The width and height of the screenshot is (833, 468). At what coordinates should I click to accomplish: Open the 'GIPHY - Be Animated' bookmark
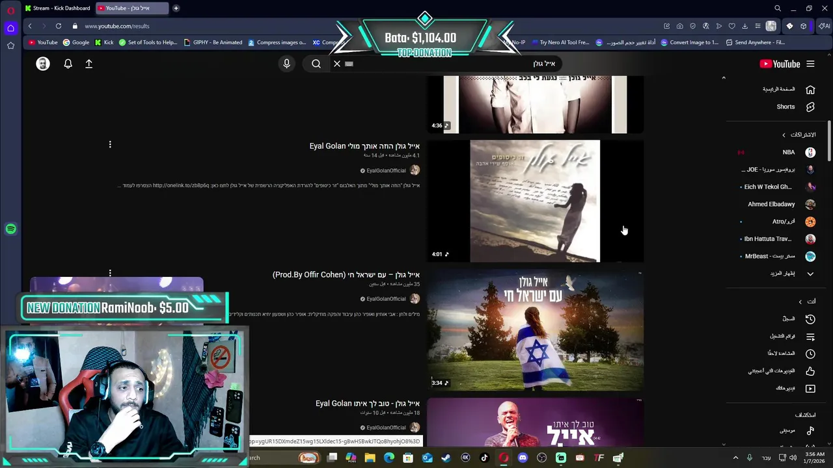point(213,42)
